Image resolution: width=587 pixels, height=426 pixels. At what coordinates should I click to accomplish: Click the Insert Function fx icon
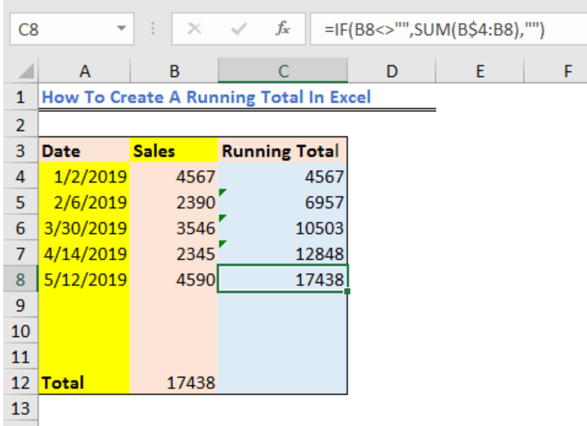pyautogui.click(x=283, y=29)
